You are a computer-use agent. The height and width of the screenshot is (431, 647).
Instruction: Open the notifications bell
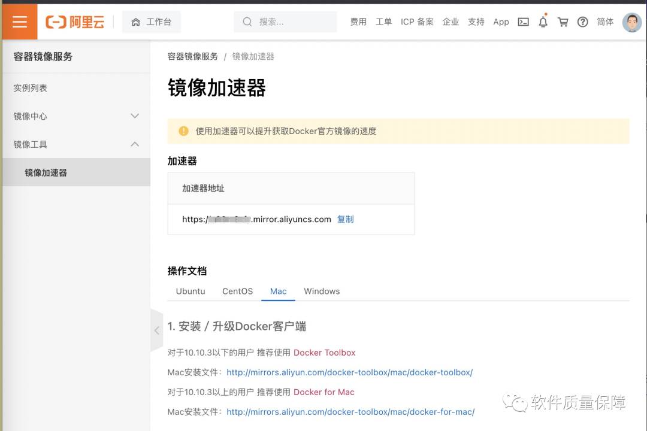(x=543, y=22)
